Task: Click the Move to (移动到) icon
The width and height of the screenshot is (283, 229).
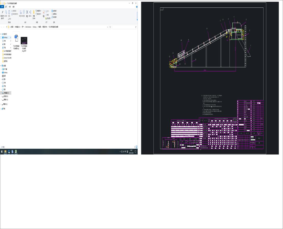Action: [x=20, y=12]
